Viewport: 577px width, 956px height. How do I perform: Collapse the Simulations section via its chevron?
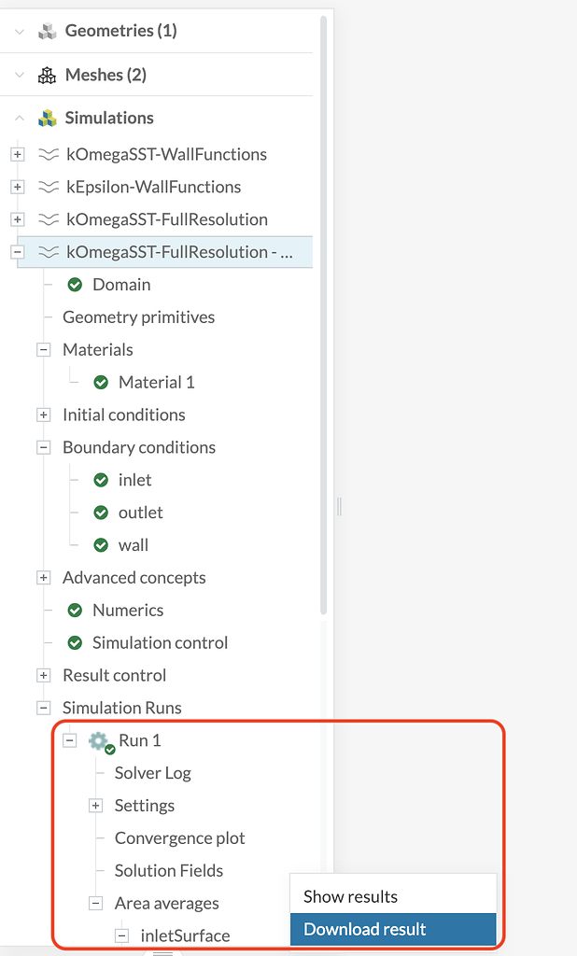pyautogui.click(x=21, y=118)
